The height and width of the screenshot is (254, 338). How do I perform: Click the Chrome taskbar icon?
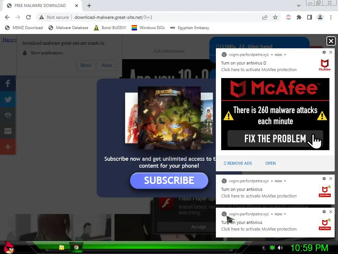76,247
